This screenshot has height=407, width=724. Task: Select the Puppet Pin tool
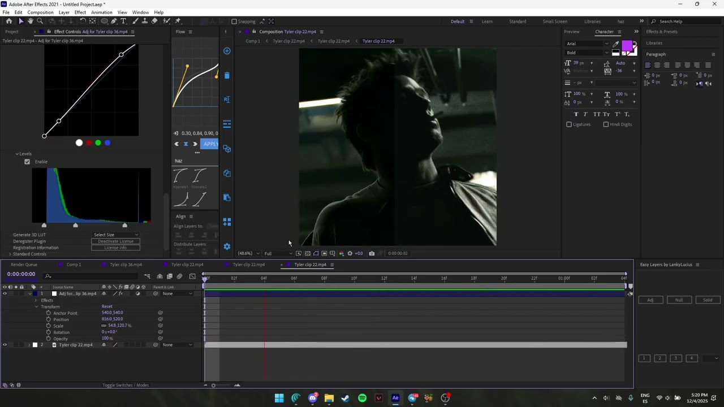pyautogui.click(x=178, y=21)
